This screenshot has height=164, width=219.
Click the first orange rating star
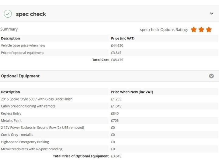pos(194,29)
